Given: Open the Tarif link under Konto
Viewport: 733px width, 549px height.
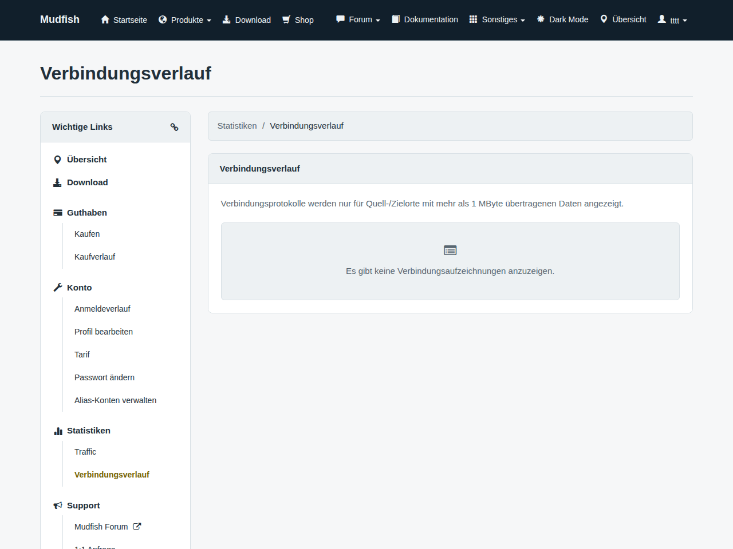Looking at the screenshot, I should coord(82,355).
